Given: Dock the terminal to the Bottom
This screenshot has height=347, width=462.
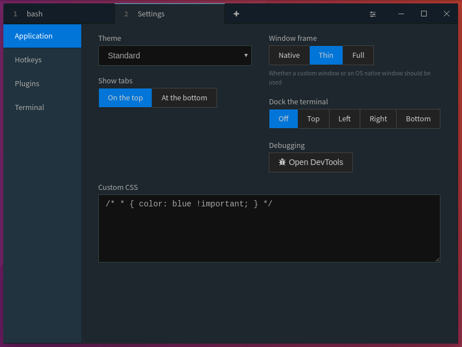Looking at the screenshot, I should pos(418,119).
